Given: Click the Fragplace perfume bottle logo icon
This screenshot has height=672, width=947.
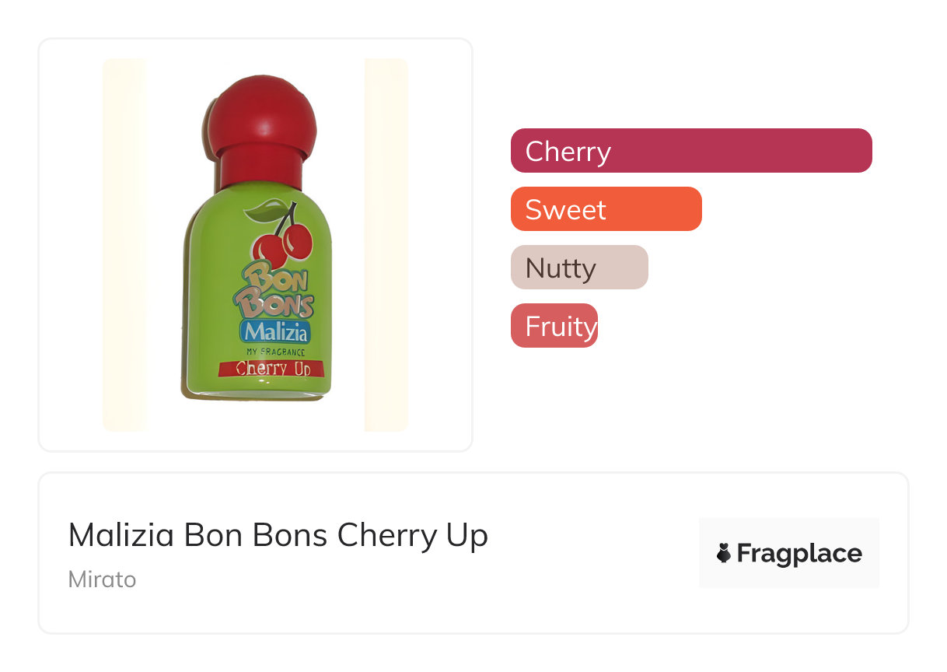Looking at the screenshot, I should pyautogui.click(x=724, y=553).
